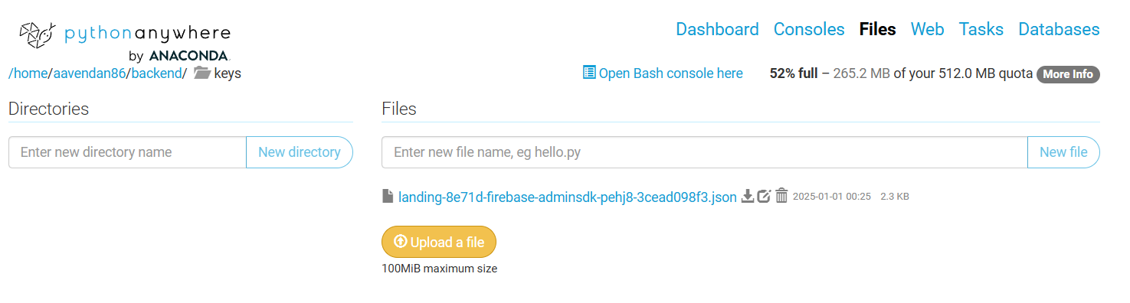Delete the JSON file with the trash icon
Viewport: 1130px width, 303px height.
781,196
